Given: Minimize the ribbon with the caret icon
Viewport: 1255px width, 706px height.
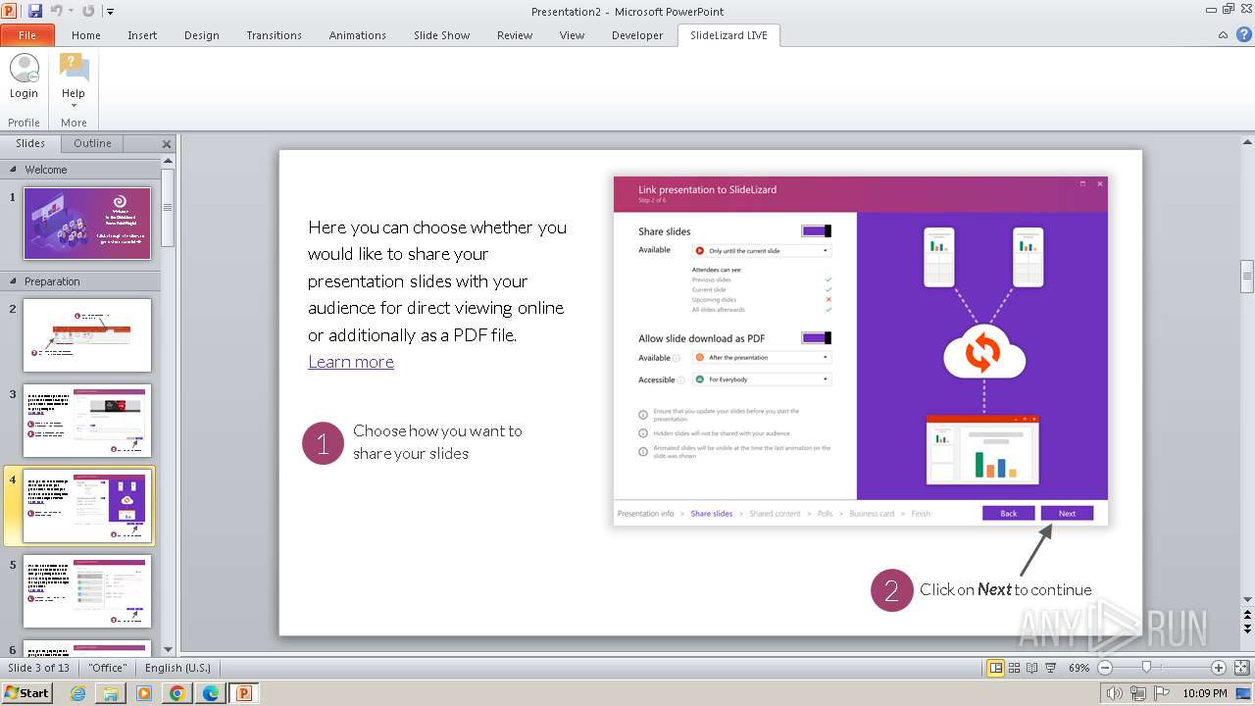Looking at the screenshot, I should pyautogui.click(x=1223, y=35).
